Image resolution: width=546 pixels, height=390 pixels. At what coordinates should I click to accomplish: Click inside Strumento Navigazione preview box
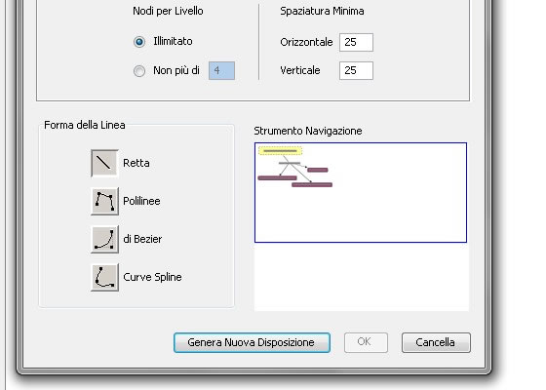point(361,192)
